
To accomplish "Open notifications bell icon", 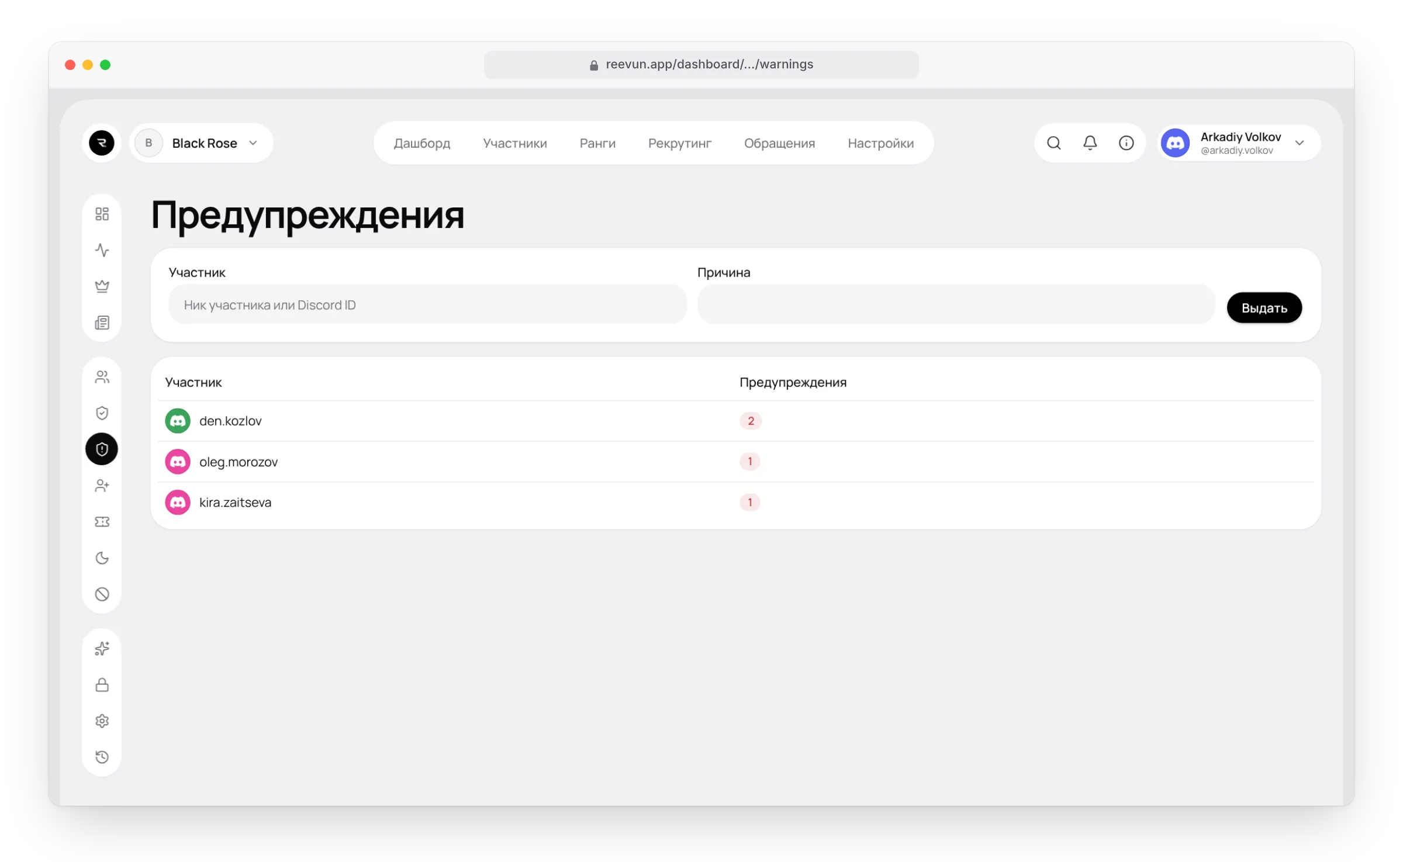I will pyautogui.click(x=1090, y=143).
